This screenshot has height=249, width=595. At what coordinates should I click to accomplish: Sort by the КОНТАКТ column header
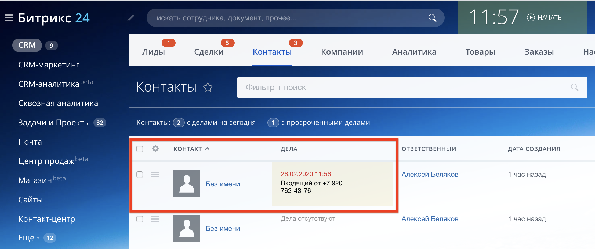coord(188,149)
